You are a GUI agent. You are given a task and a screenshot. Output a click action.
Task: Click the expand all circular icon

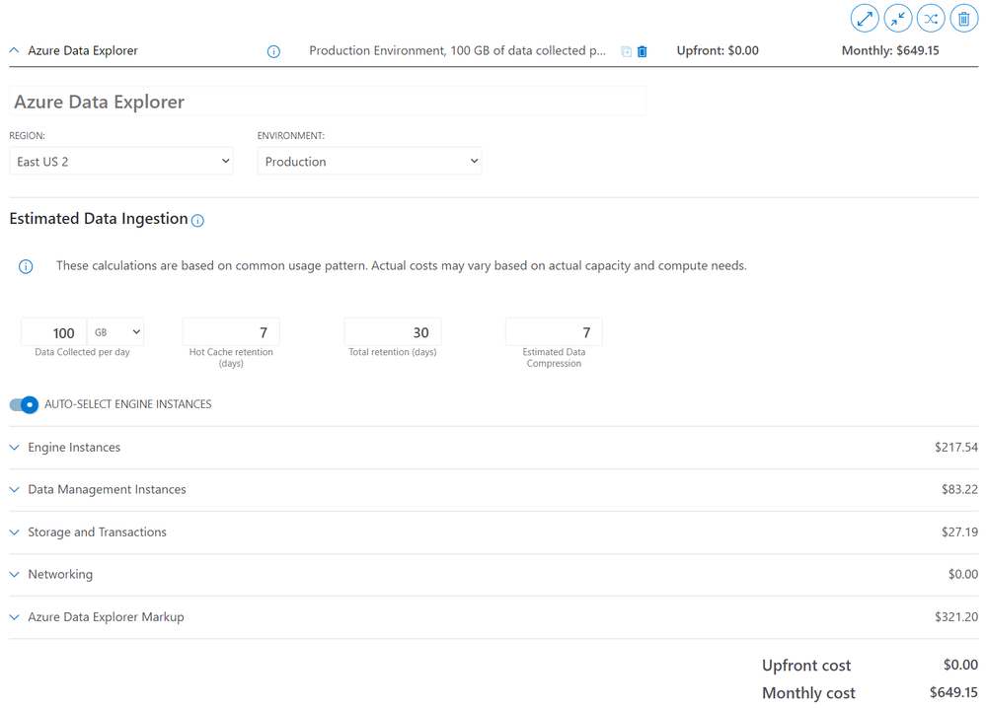click(865, 18)
